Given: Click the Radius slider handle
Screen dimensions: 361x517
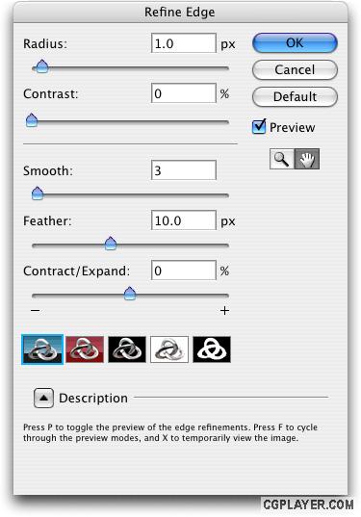Looking at the screenshot, I should pyautogui.click(x=41, y=67).
